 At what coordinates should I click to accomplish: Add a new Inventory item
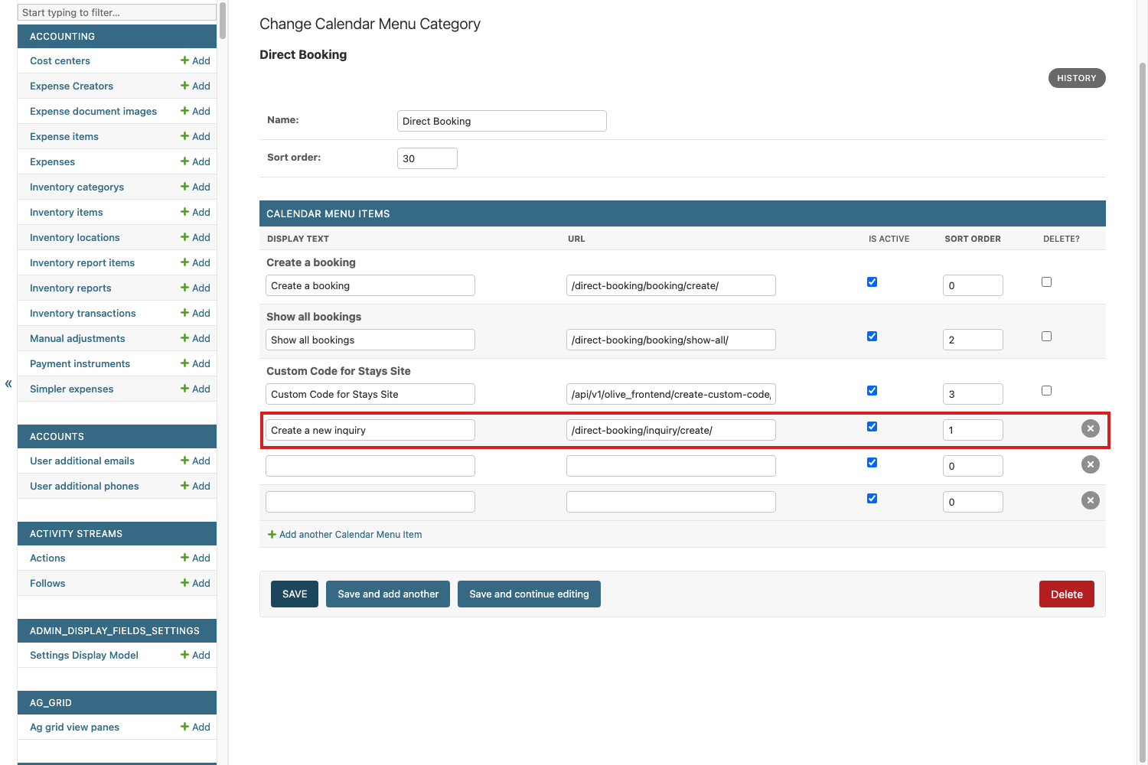195,212
